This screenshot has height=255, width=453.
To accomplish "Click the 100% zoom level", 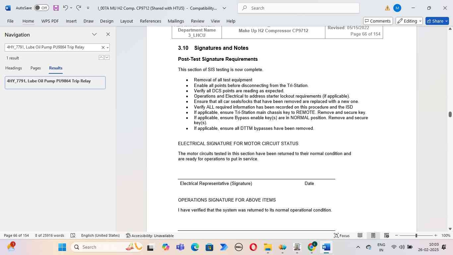I will pyautogui.click(x=446, y=235).
